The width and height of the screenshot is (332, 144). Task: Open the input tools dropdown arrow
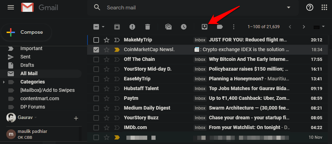click(323, 27)
